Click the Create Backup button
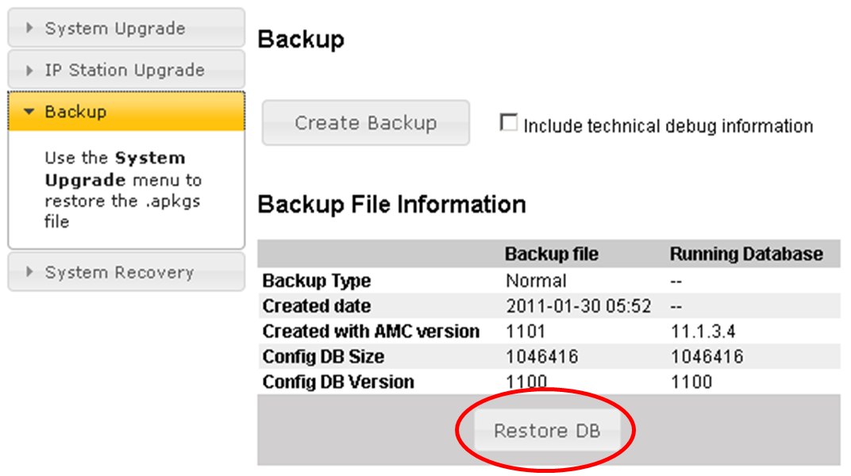Screen dimensions: 851x476 click(x=366, y=123)
